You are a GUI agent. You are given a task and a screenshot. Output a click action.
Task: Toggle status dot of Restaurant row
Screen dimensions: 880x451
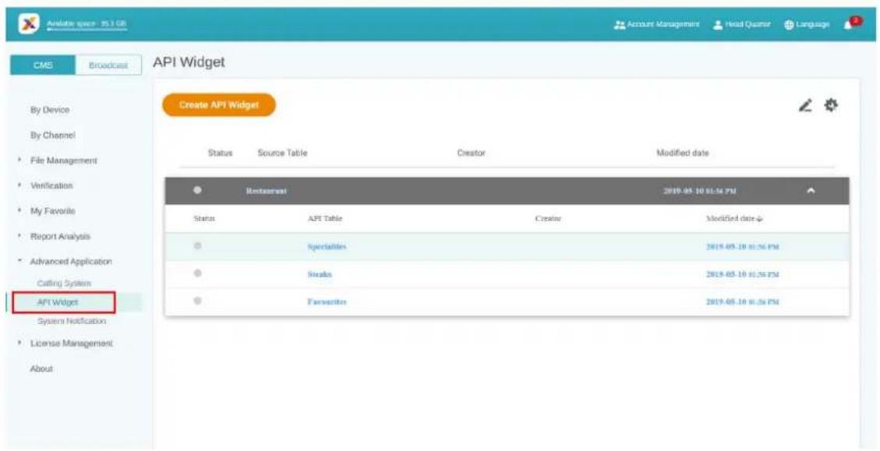(x=197, y=190)
